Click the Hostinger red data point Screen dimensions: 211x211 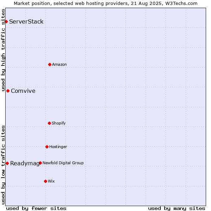coord(47,147)
